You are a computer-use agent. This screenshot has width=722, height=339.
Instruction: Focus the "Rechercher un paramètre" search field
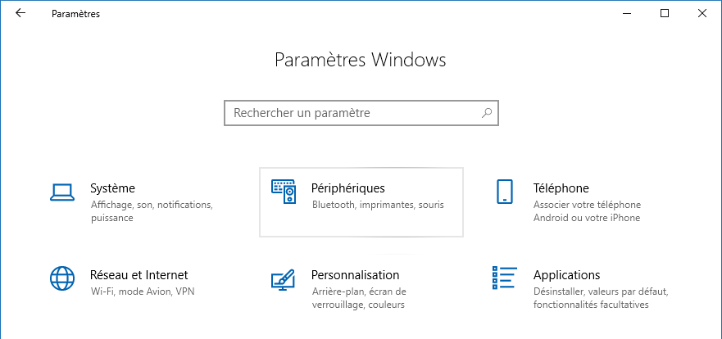[x=352, y=113]
